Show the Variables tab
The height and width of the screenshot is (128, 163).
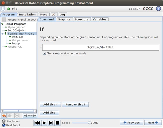pos(100,19)
